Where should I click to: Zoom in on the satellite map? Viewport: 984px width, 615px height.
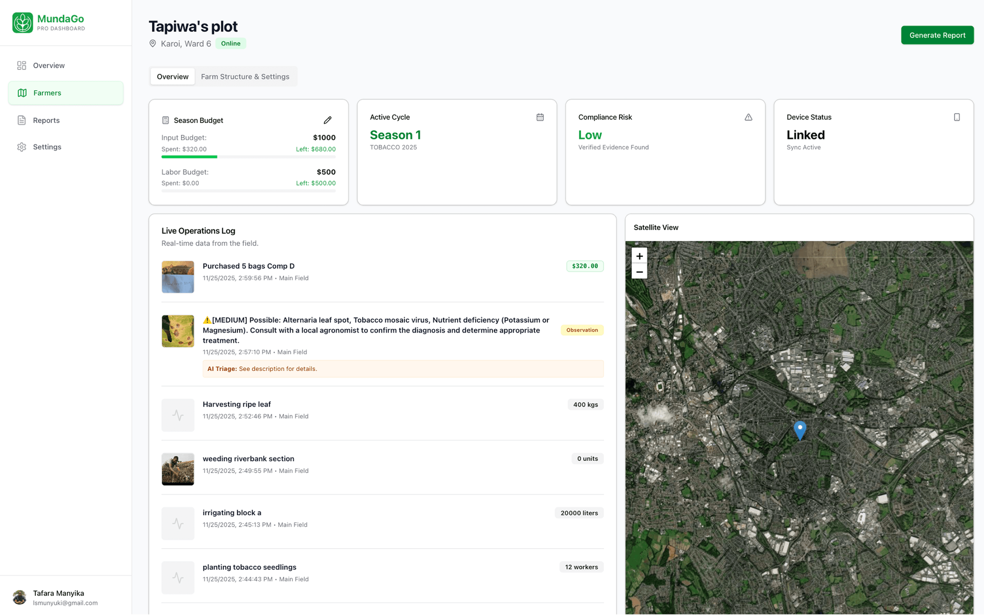point(639,256)
